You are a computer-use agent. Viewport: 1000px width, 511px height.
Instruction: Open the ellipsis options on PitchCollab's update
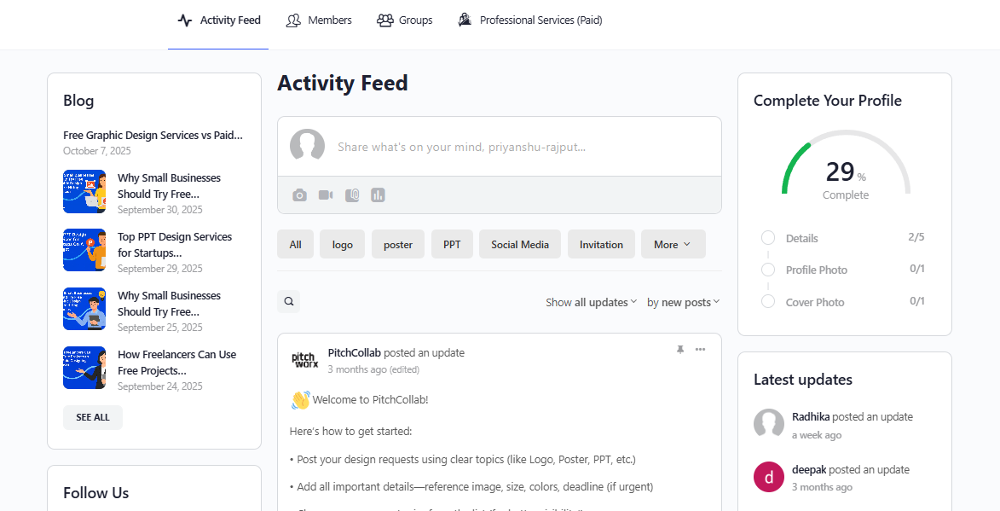[x=701, y=349]
